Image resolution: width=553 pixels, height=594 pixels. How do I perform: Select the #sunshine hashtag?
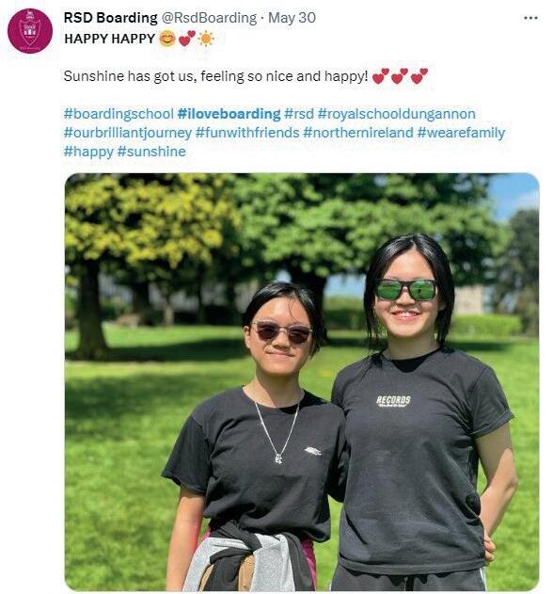(x=151, y=152)
